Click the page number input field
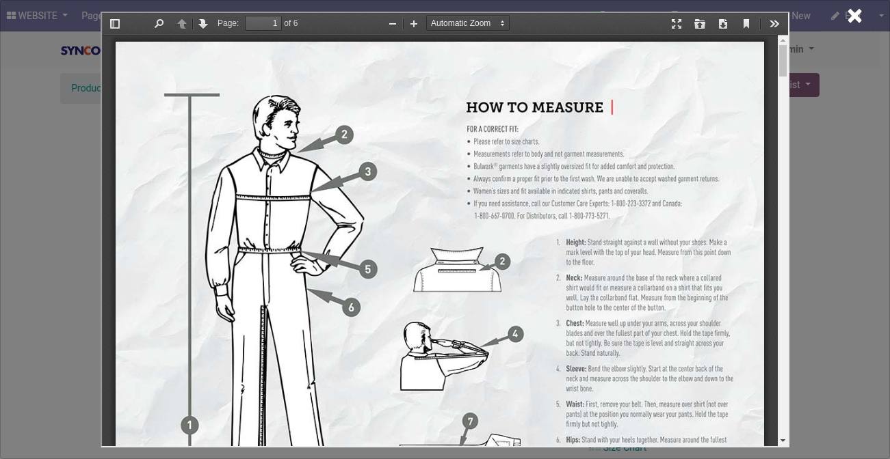 click(x=263, y=24)
